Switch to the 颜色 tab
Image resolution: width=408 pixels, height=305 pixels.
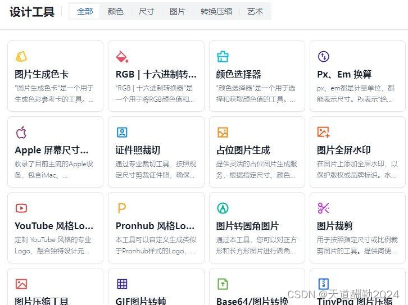coord(116,11)
